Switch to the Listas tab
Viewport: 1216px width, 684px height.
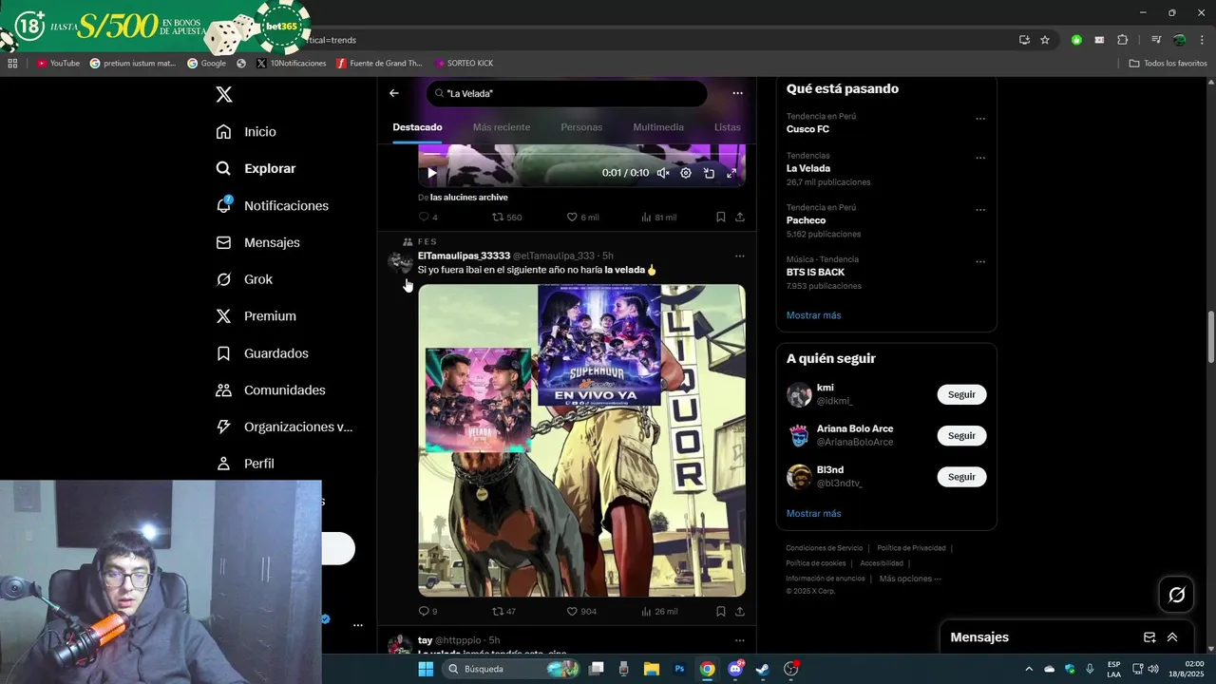[727, 127]
